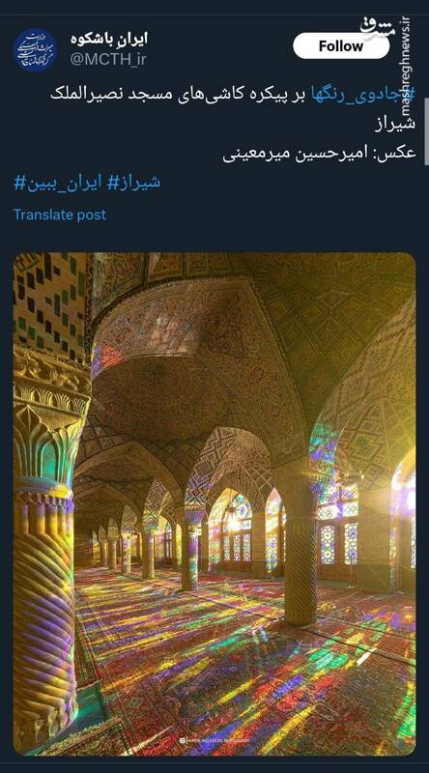This screenshot has width=429, height=773.
Task: Open the #ایران_ببین hashtag
Action: pyautogui.click(x=58, y=183)
